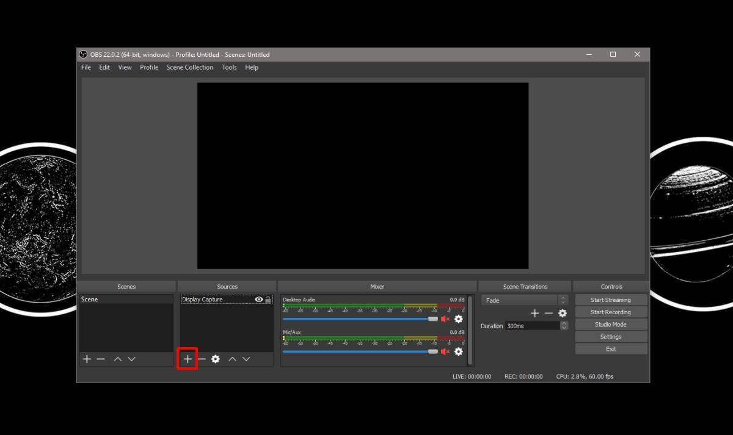
Task: Open transition properties gear icon
Action: (x=563, y=313)
